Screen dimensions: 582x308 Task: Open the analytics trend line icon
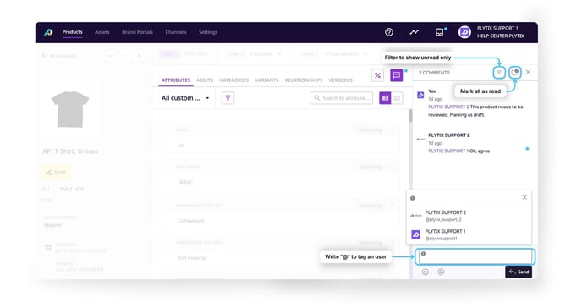(414, 32)
